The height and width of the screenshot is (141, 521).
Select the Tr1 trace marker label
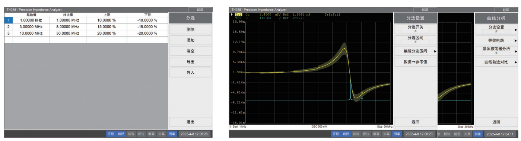(238, 15)
